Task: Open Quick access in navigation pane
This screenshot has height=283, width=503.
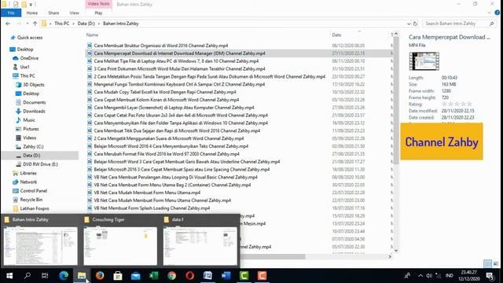Action: 30,38
